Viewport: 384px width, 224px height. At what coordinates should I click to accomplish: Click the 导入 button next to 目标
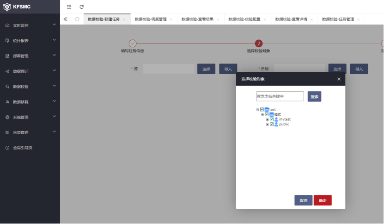359,69
